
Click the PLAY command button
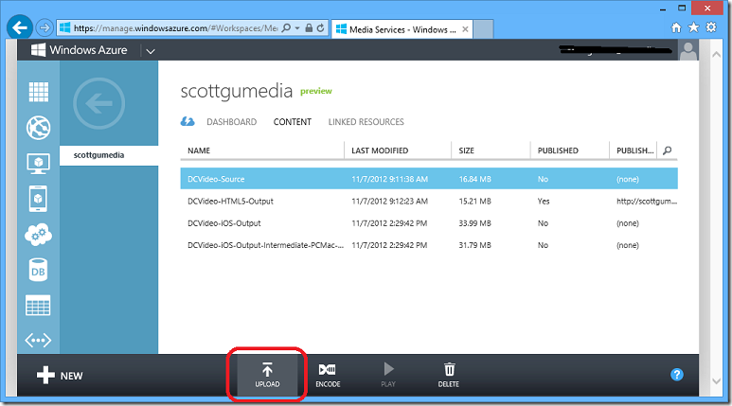pos(388,375)
